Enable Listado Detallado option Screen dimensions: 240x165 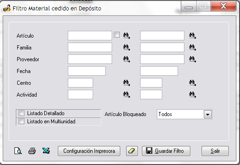[21, 113]
